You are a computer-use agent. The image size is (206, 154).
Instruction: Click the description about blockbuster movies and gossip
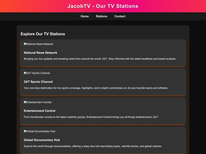(91, 117)
